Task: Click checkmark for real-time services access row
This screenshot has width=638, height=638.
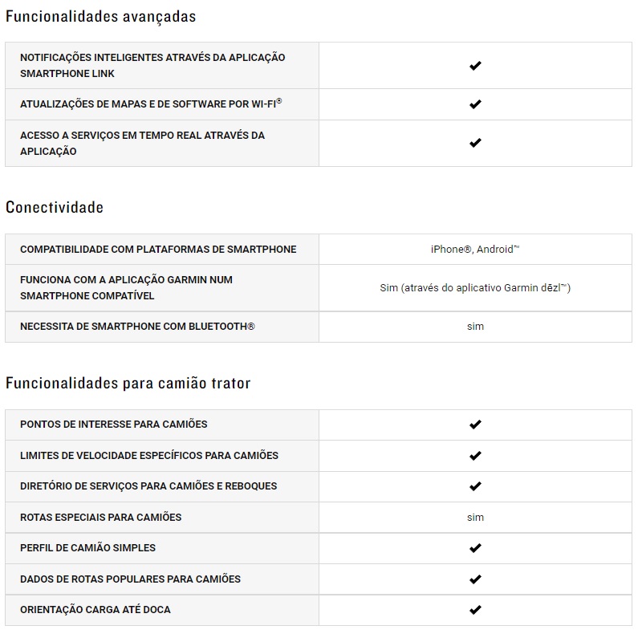Action: tap(475, 143)
